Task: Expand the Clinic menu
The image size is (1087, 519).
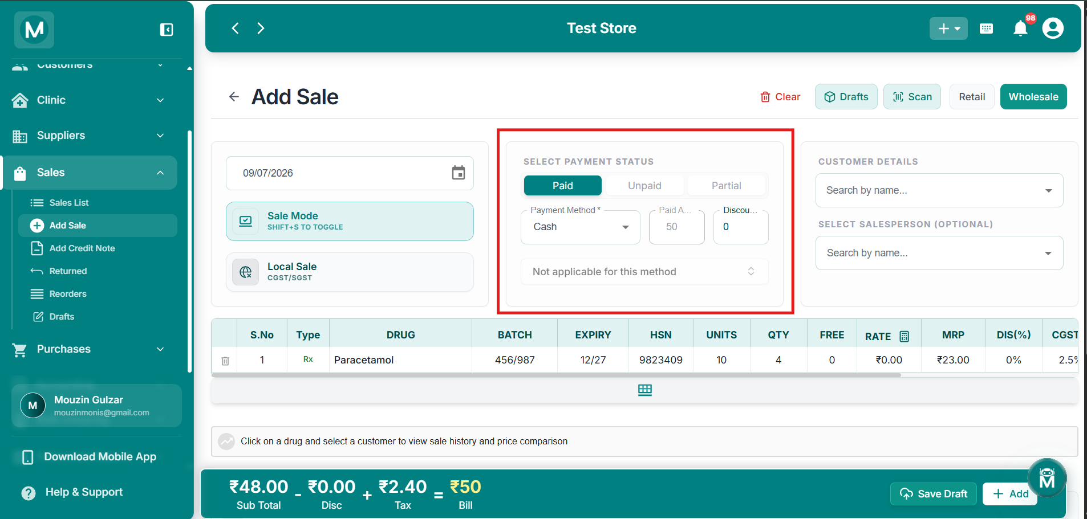Action: [88, 100]
